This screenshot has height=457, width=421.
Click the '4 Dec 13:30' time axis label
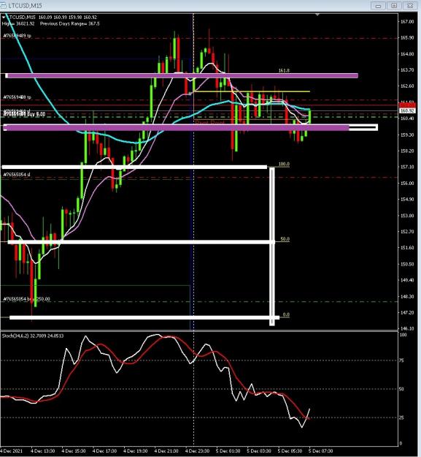43,451
